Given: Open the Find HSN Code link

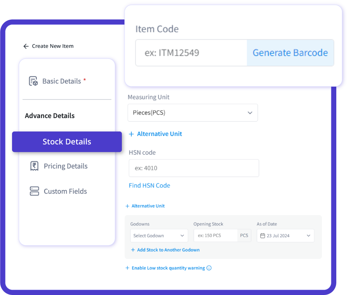Looking at the screenshot, I should [149, 185].
